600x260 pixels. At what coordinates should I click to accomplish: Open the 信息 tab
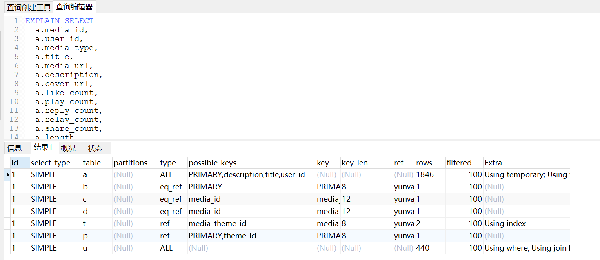14,148
